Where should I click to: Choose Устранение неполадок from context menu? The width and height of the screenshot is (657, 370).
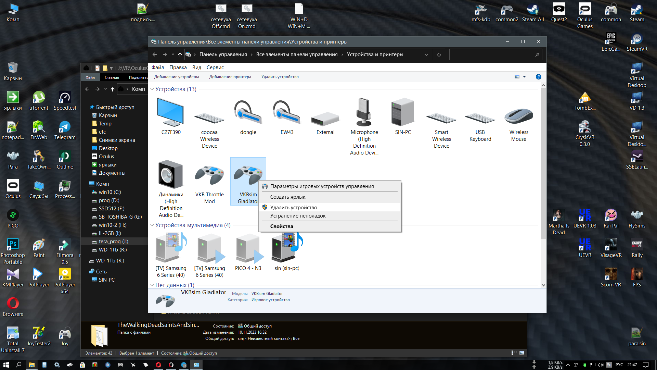pyautogui.click(x=330, y=216)
